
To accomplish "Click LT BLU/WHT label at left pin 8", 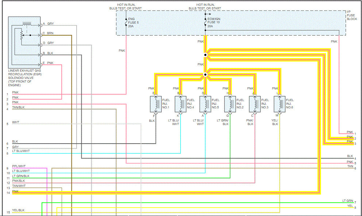I will (21, 151).
